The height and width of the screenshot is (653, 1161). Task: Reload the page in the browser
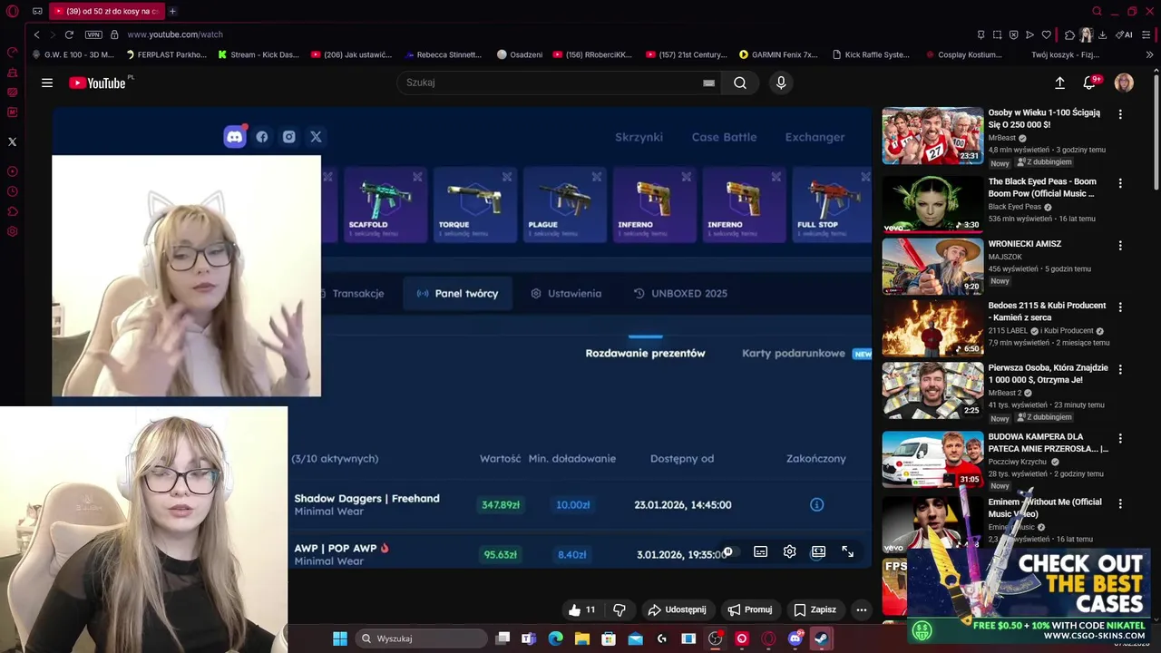[69, 34]
